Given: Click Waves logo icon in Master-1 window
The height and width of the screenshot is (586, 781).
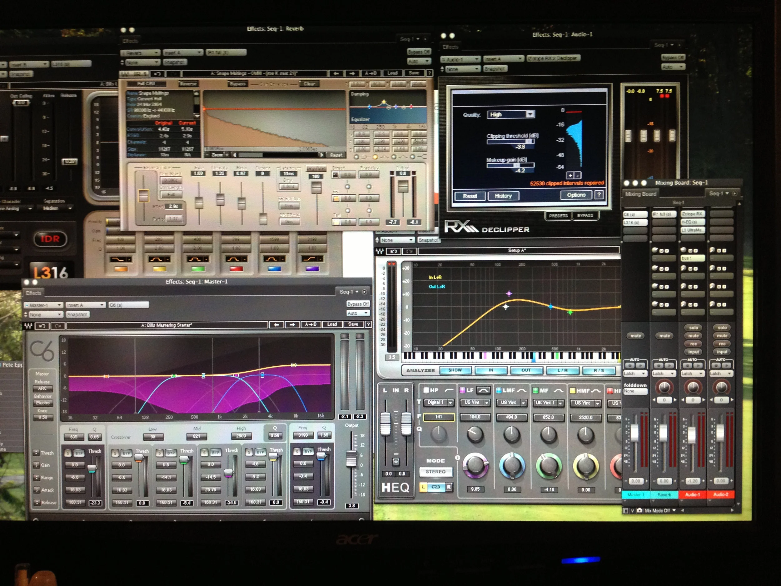Looking at the screenshot, I should (28, 326).
